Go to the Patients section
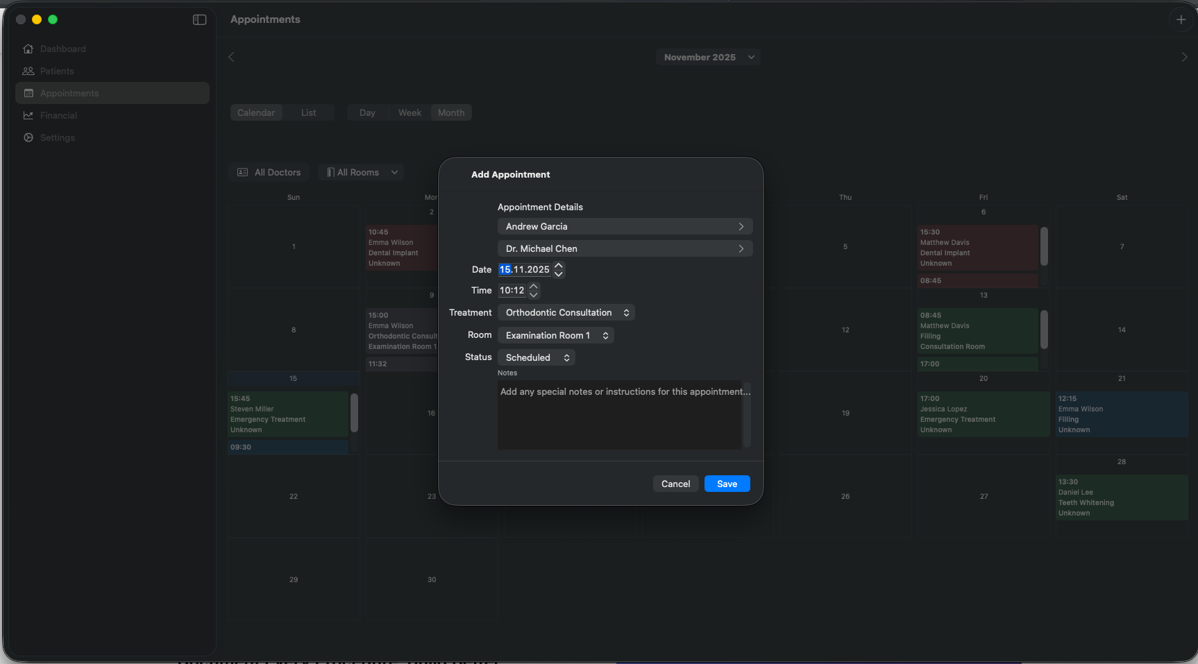1198x664 pixels. [x=56, y=71]
